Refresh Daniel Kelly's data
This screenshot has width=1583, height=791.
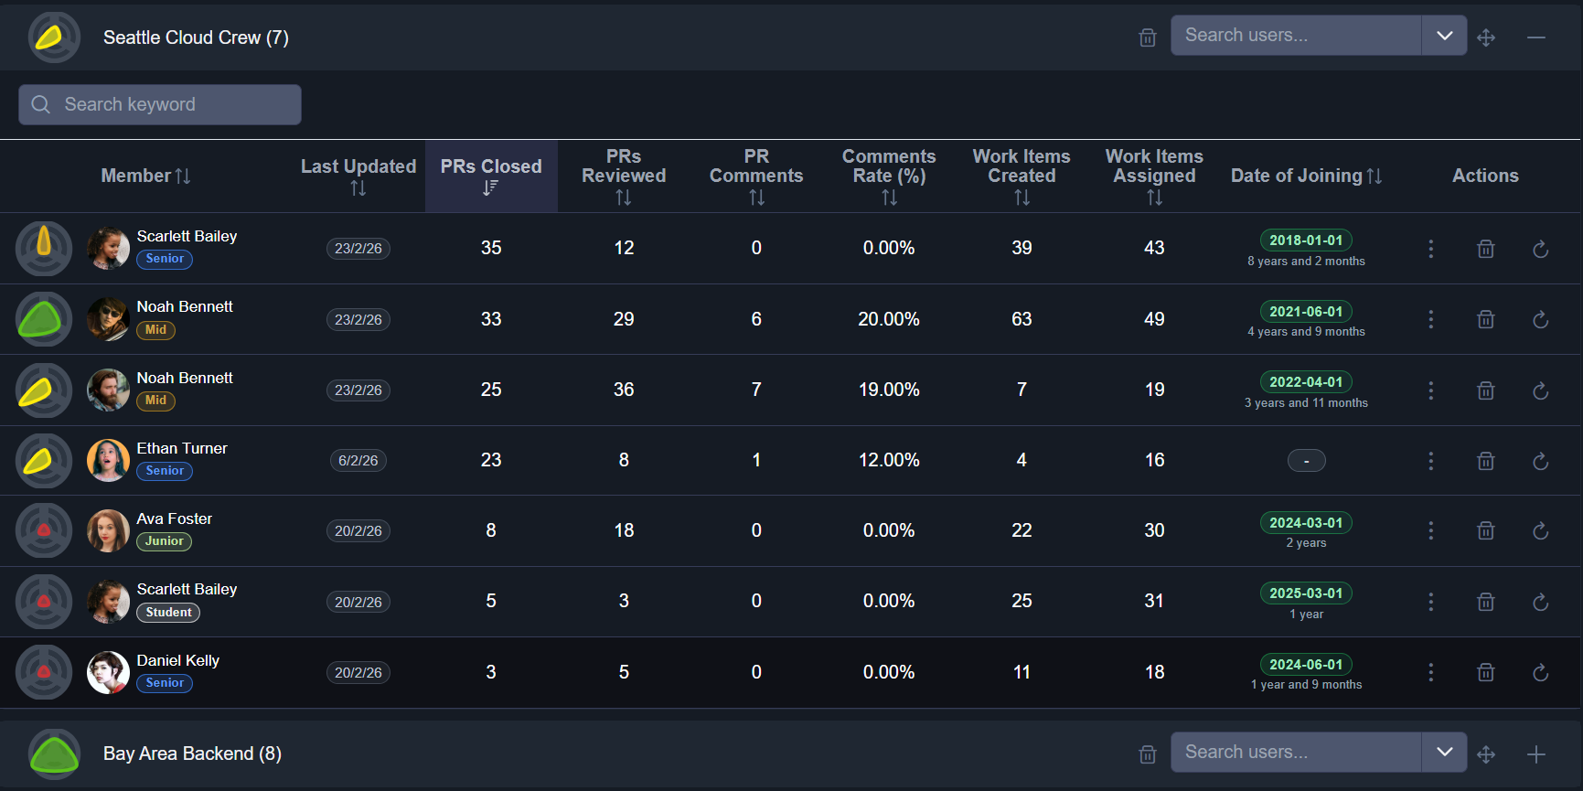click(1541, 673)
